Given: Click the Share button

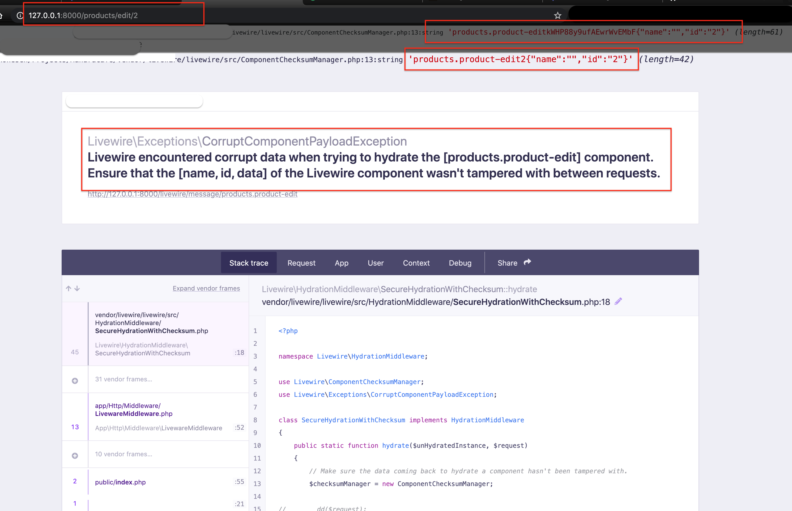Looking at the screenshot, I should [514, 263].
